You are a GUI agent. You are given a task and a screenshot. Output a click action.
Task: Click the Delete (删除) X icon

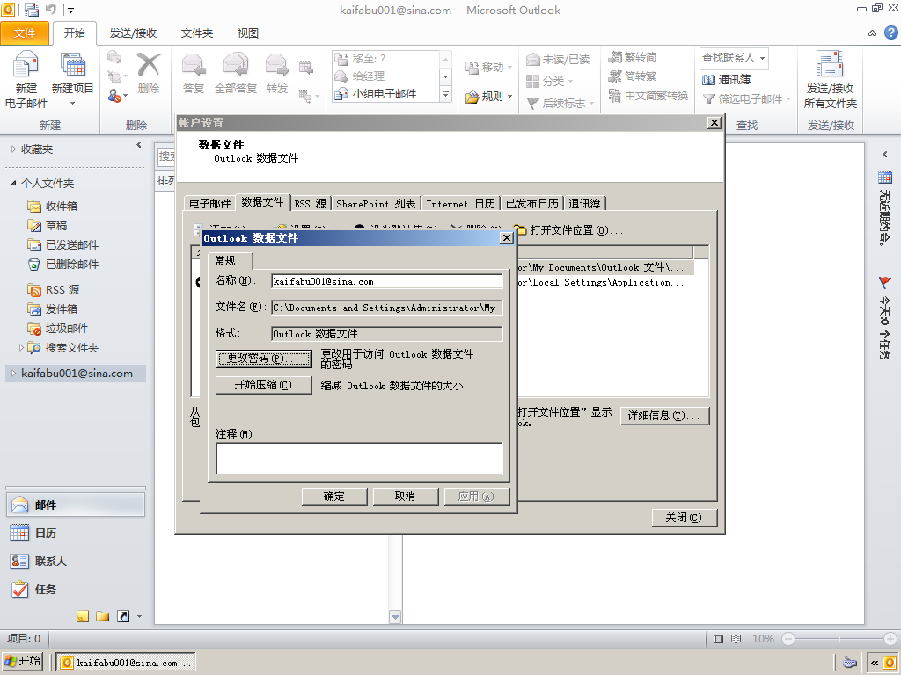[149, 64]
